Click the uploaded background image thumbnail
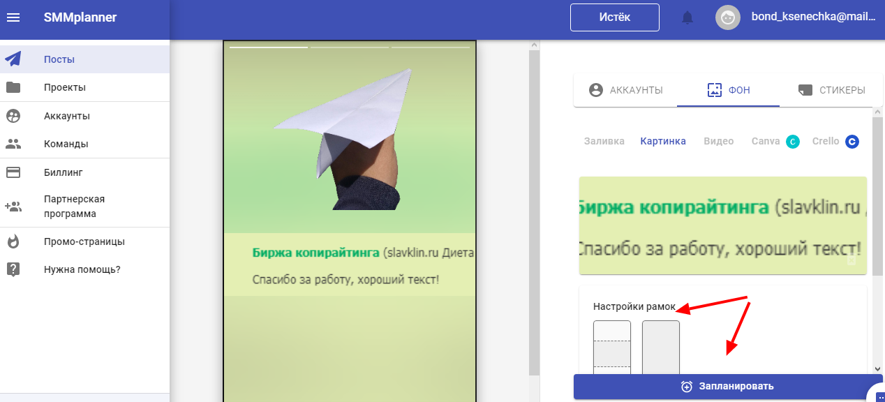The width and height of the screenshot is (885, 402). [x=722, y=225]
